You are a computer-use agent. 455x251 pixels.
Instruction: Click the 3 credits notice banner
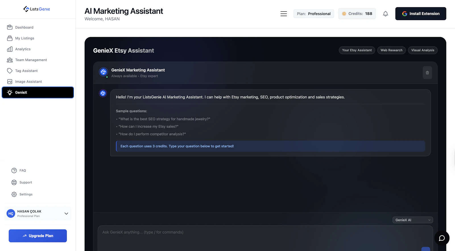(270, 146)
